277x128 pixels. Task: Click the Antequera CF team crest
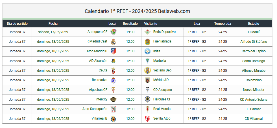(113, 32)
